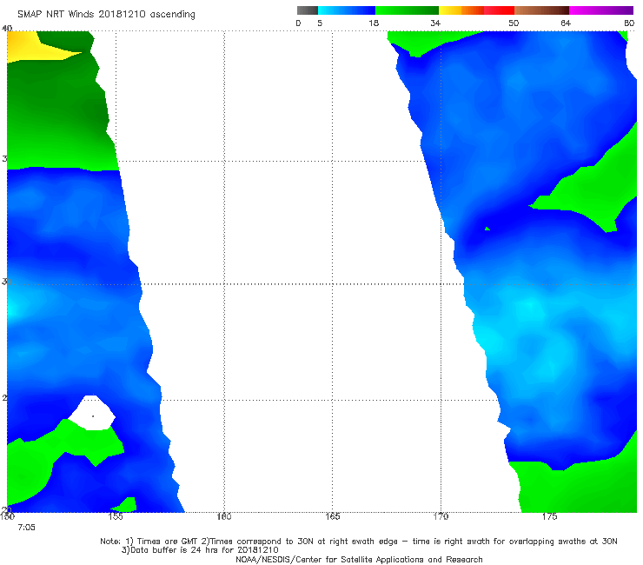Click the "150" longitude axis label
The width and height of the screenshot is (643, 565).
pos(7,516)
